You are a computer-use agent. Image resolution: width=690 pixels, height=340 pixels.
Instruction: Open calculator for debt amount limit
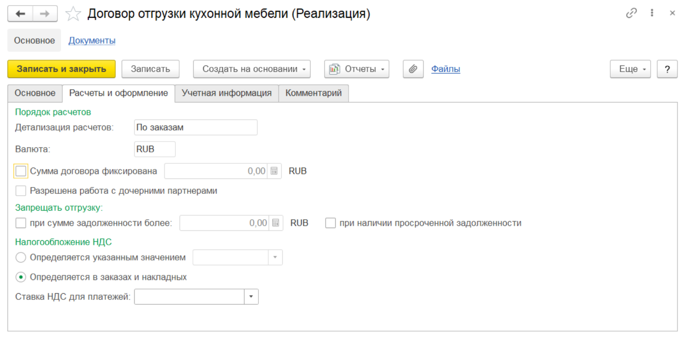[x=276, y=223]
